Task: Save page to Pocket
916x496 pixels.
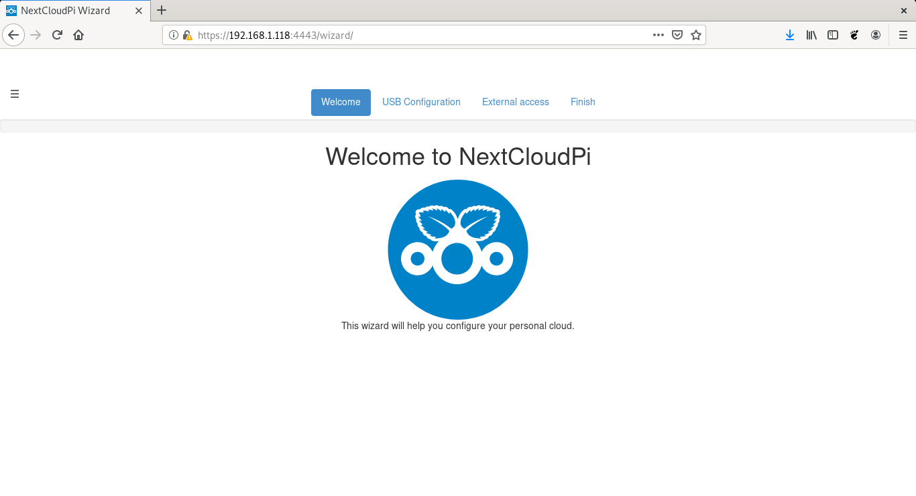Action: pos(677,35)
